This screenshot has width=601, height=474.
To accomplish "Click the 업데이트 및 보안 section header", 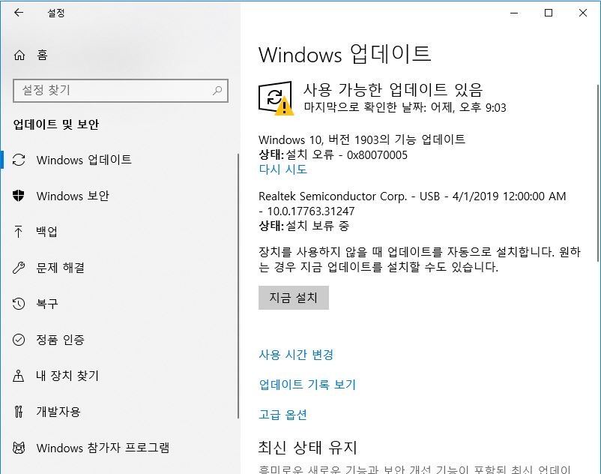I will coord(56,124).
